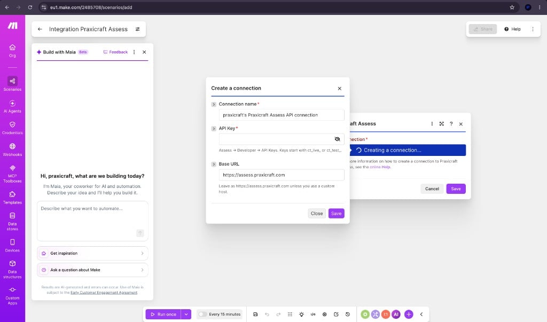
Task: Click the API Key input field
Action: click(281, 139)
